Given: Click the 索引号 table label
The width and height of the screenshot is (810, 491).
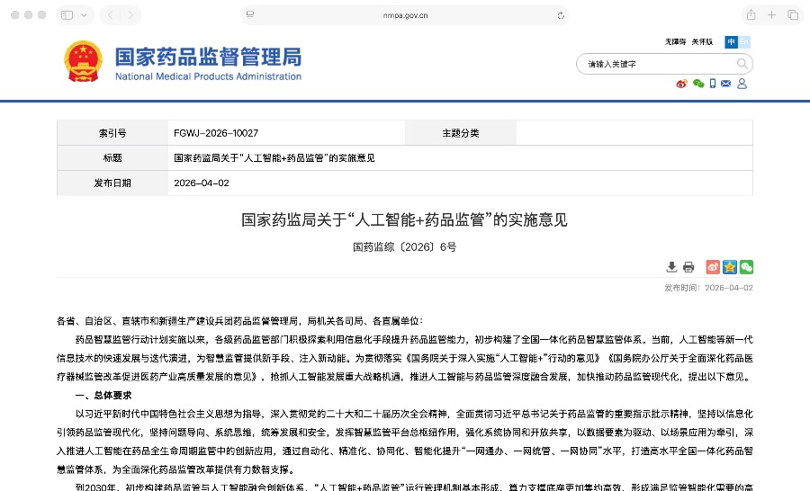Looking at the screenshot, I should (112, 133).
